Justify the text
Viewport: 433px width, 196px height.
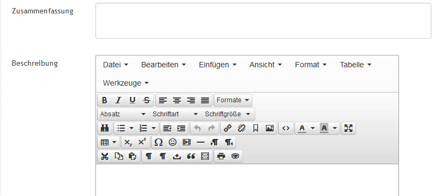(x=205, y=100)
